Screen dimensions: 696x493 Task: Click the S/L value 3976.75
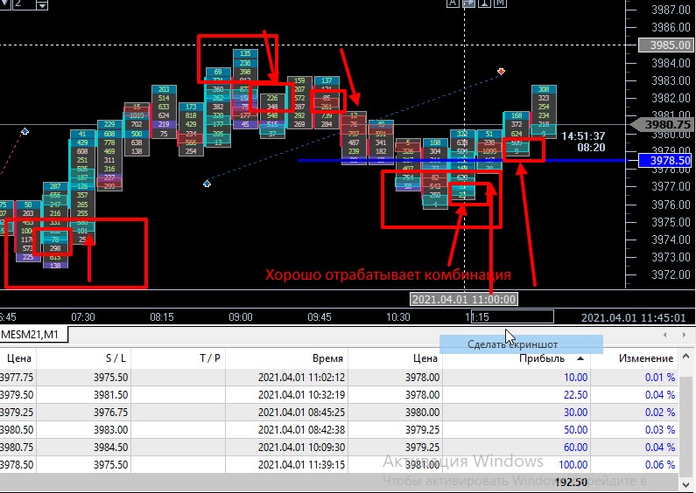tap(110, 413)
